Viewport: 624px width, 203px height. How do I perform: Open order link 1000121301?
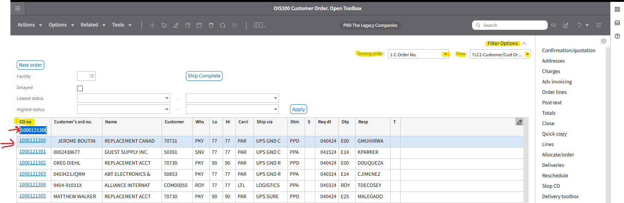(32, 152)
